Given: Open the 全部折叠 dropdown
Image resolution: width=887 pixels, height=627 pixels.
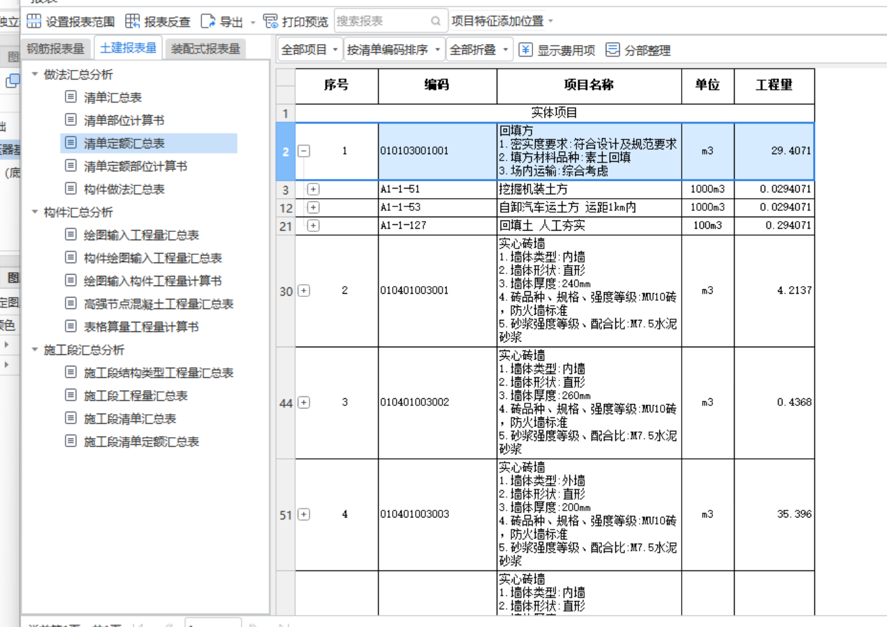Looking at the screenshot, I should click(478, 50).
